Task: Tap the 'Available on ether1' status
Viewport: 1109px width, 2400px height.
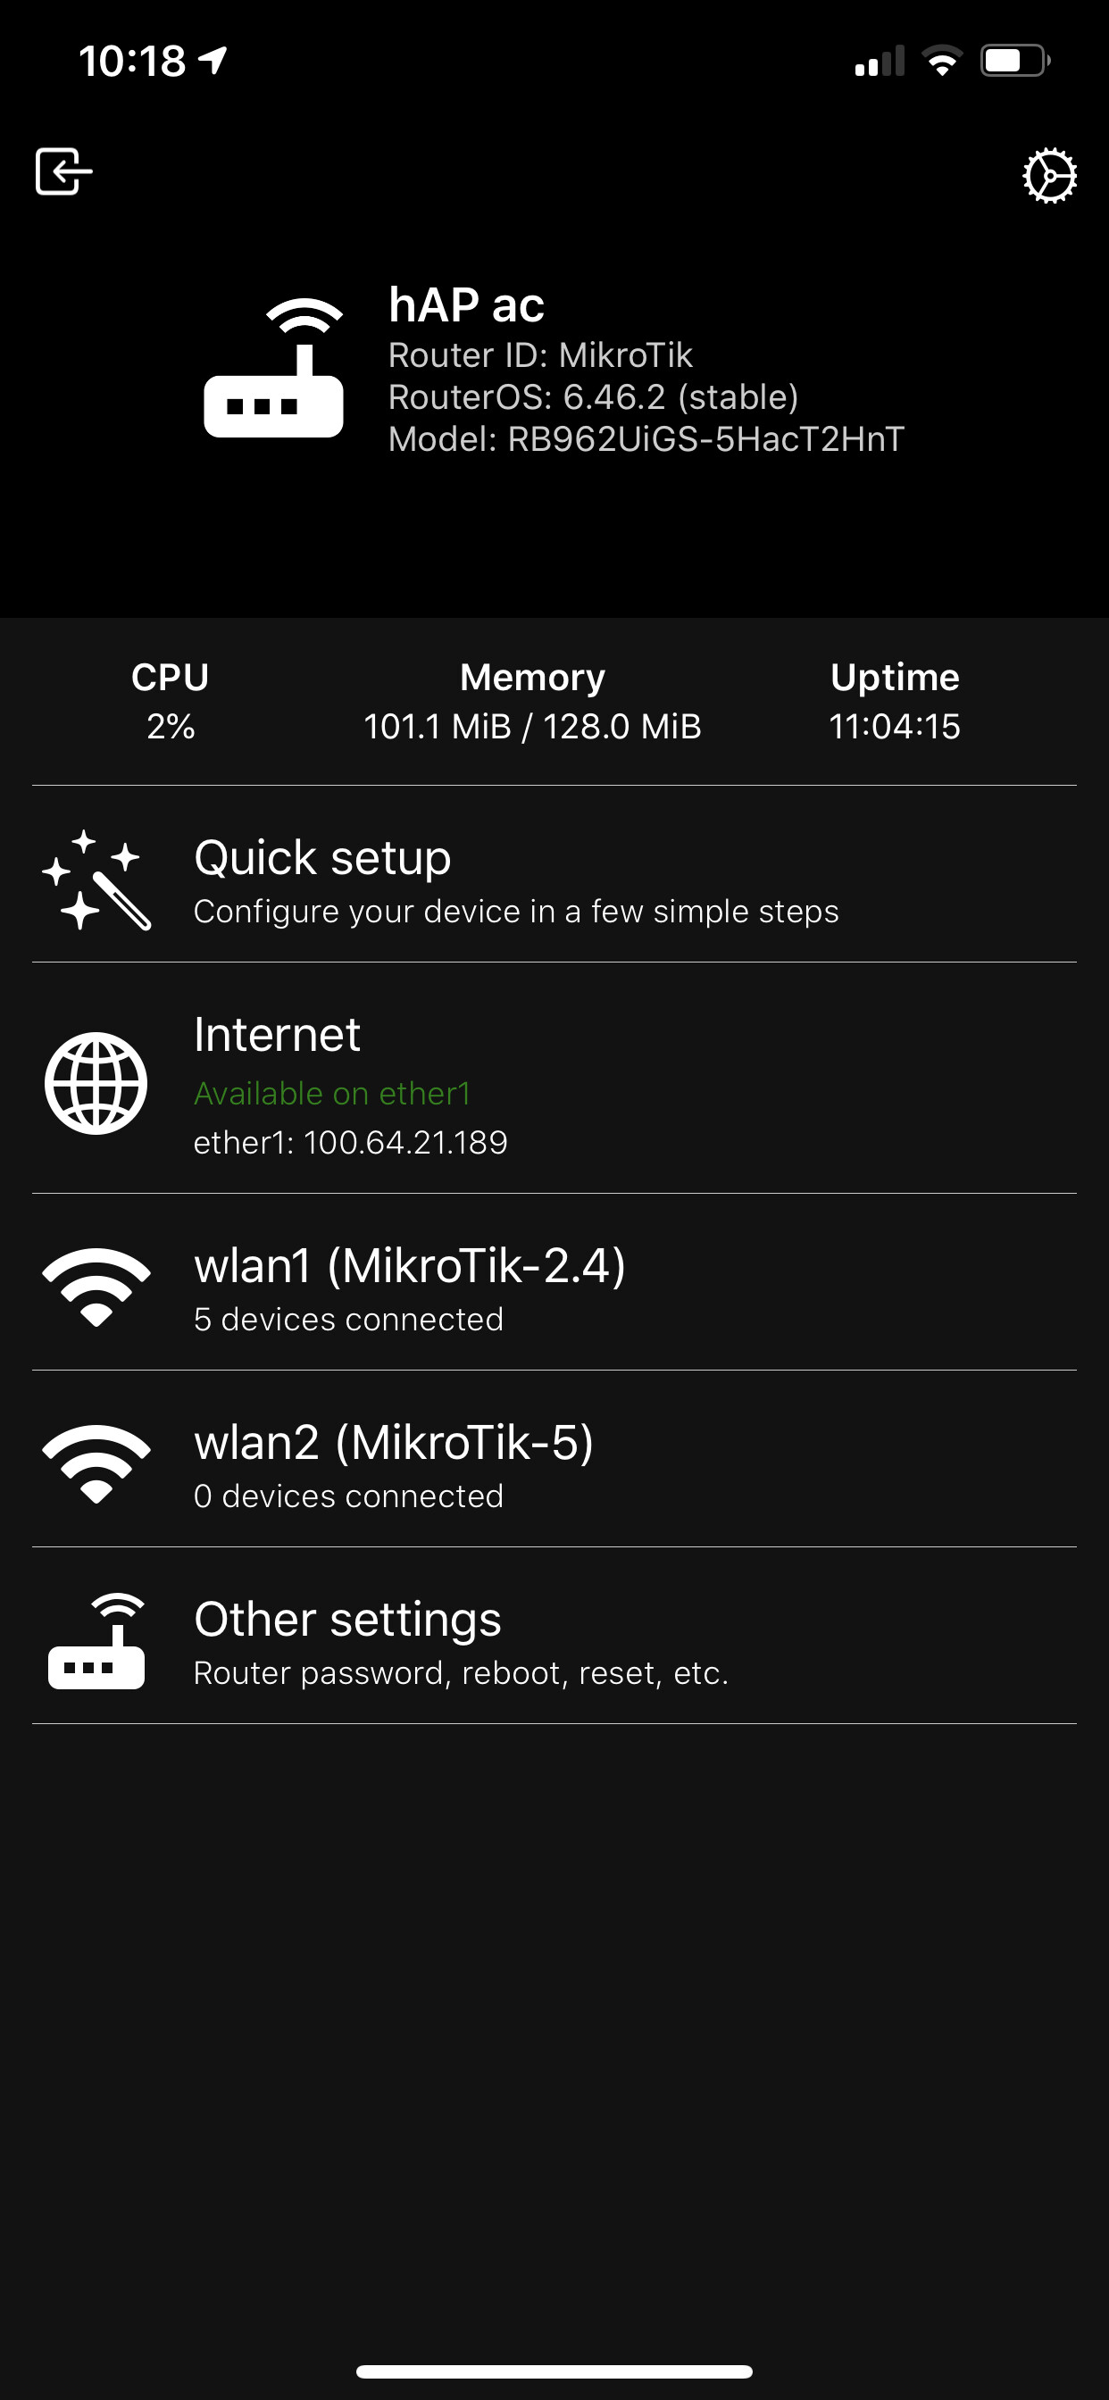Action: [x=332, y=1093]
